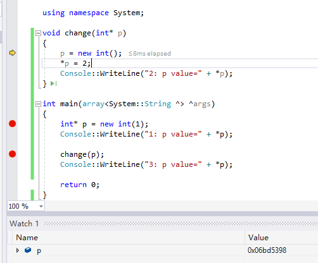This screenshot has width=318, height=263.
Task: Collapse the 'int main' function outline
Action: click(38, 104)
